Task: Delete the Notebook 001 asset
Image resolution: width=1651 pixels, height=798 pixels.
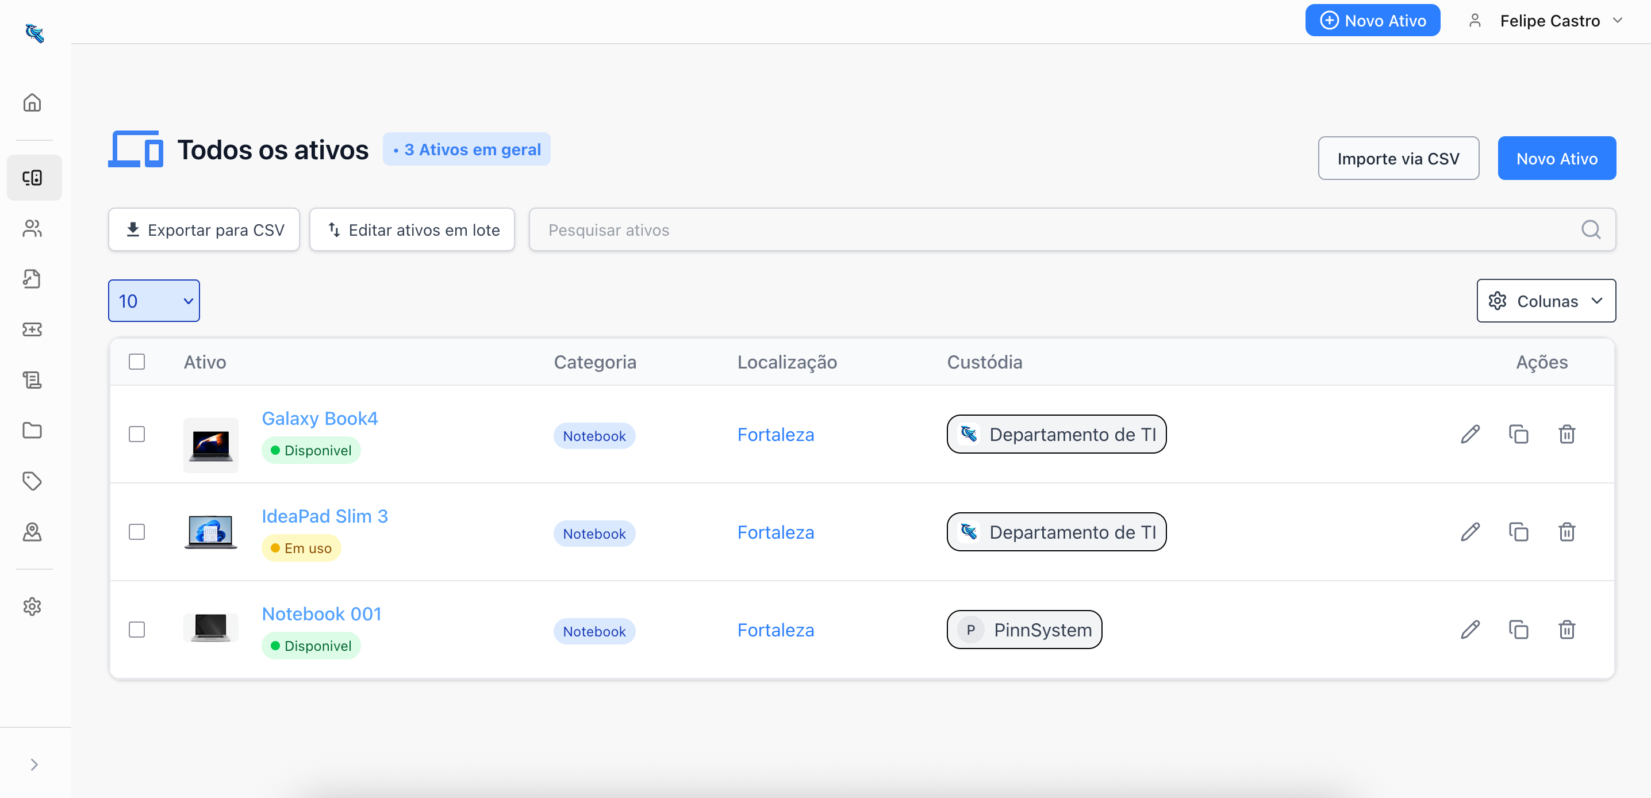Action: 1566,630
